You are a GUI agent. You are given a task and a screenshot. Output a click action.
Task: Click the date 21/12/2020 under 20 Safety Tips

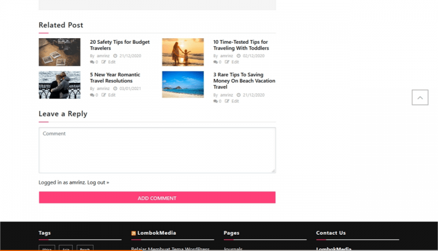tap(130, 56)
